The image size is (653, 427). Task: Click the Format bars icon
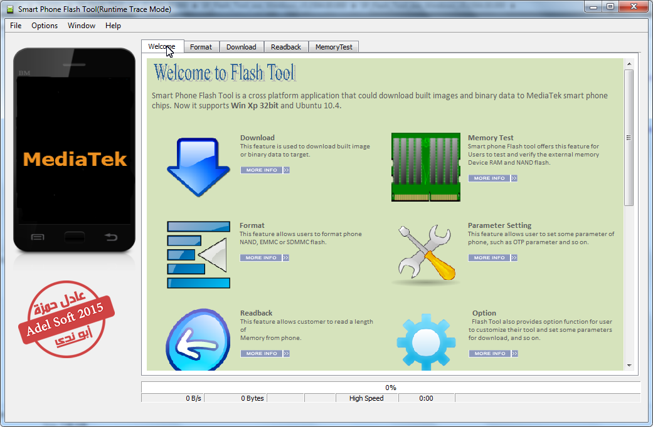tap(199, 255)
